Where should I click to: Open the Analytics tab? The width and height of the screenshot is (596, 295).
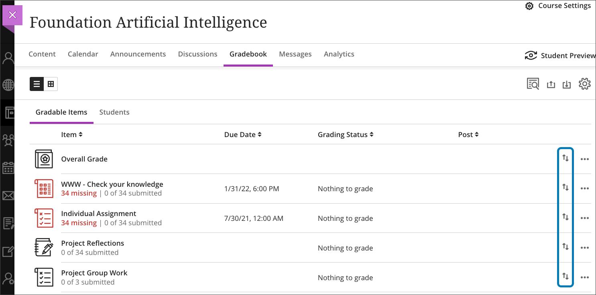click(x=339, y=54)
